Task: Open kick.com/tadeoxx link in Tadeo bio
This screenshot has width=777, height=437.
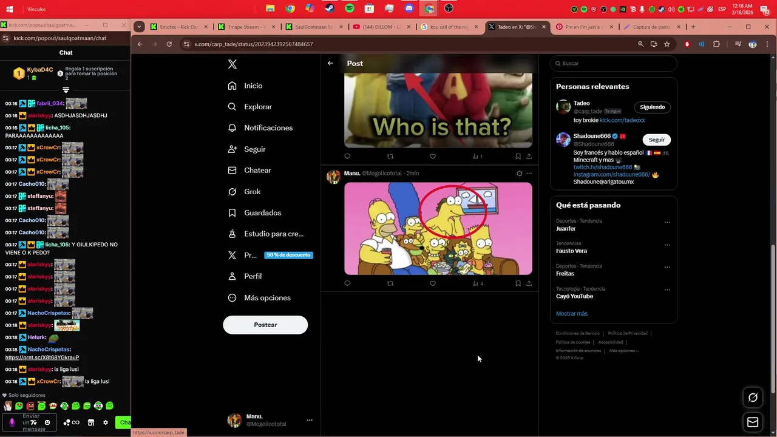Action: (x=622, y=121)
